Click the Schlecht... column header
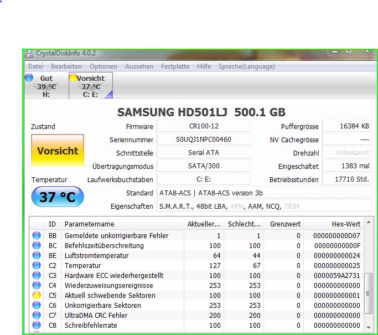 244,224
